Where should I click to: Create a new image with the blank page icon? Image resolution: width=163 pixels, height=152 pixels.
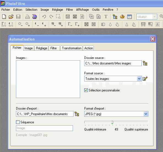pyautogui.click(x=4, y=17)
